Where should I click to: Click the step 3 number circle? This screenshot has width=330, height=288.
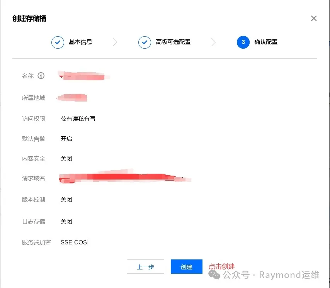tap(243, 42)
